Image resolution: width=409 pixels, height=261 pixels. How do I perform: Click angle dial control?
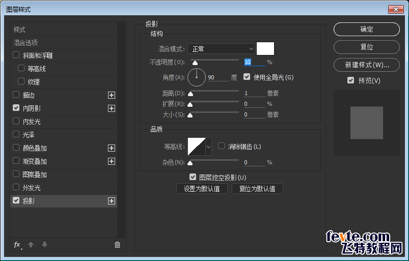197,77
